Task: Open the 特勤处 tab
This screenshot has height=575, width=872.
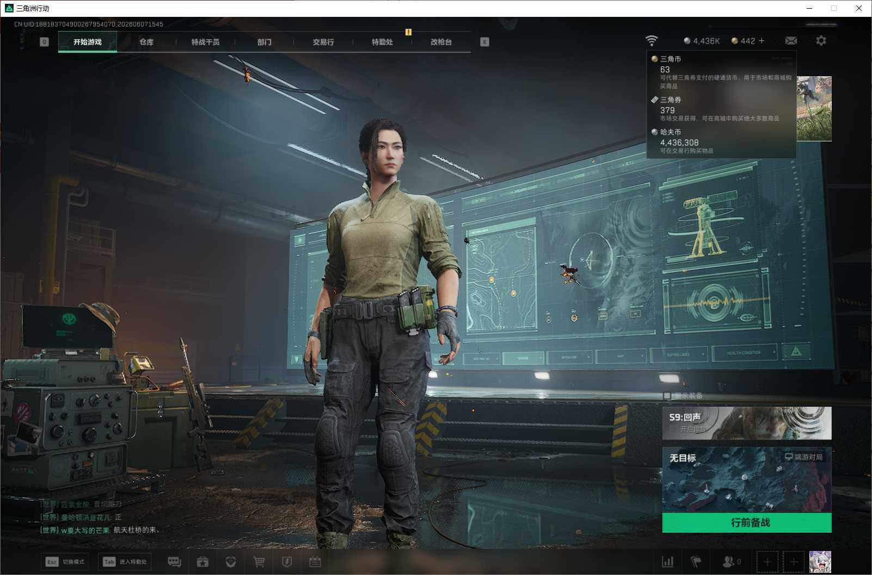Action: coord(382,42)
